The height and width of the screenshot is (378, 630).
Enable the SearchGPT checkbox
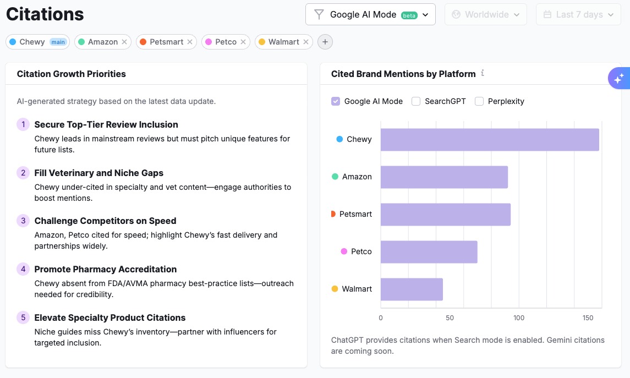coord(416,101)
